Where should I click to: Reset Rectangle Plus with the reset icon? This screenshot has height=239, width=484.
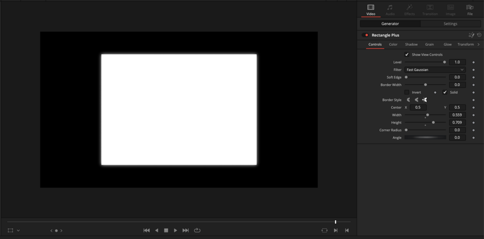(x=479, y=35)
